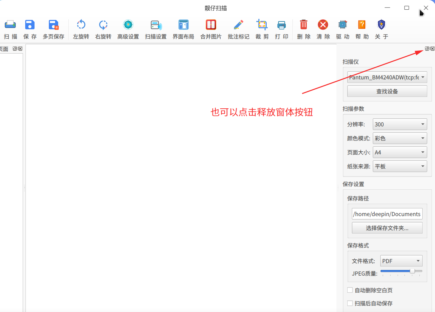This screenshot has height=312, width=435.
Task: Open 颜色模式 dropdown showing 彩色
Action: [x=400, y=138]
